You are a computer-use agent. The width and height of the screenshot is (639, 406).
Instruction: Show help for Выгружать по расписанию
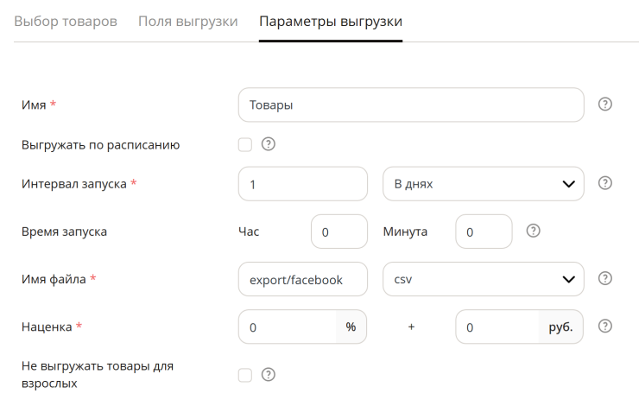(x=269, y=144)
